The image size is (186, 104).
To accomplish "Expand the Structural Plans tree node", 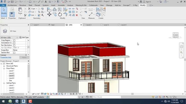I will (4, 66).
